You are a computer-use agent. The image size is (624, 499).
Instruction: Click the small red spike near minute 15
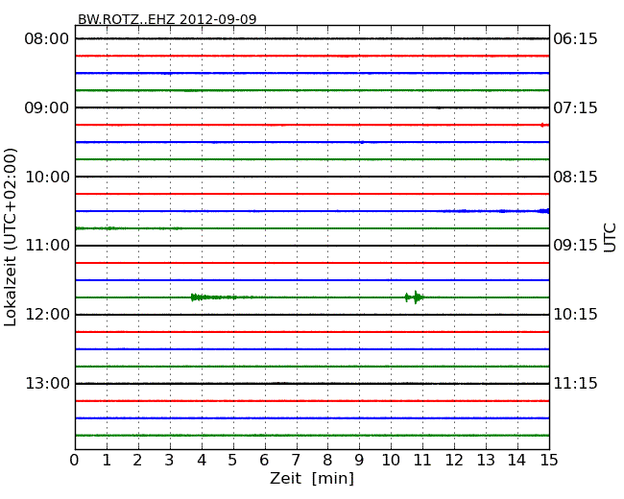pyautogui.click(x=542, y=125)
